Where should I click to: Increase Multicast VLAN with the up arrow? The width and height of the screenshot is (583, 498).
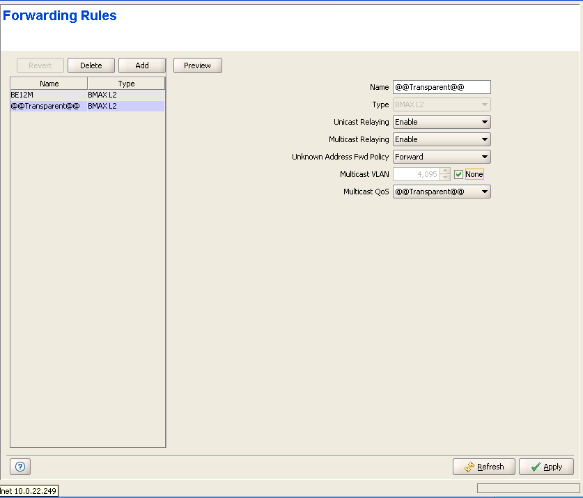point(446,171)
